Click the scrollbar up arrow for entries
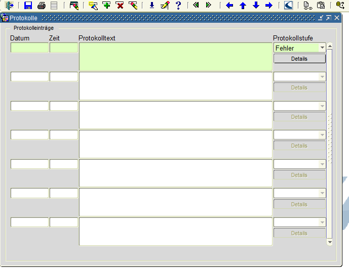 [x=330, y=47]
